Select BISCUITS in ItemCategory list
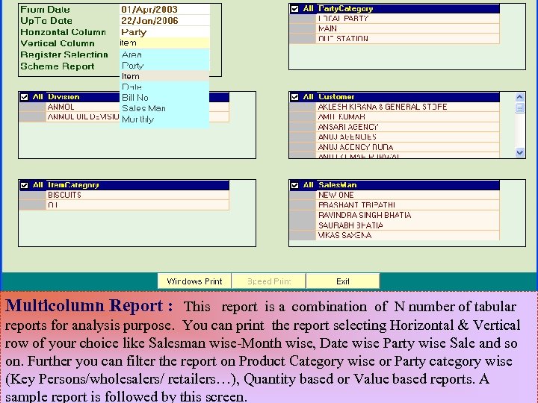This screenshot has height=403, width=538. [137, 195]
